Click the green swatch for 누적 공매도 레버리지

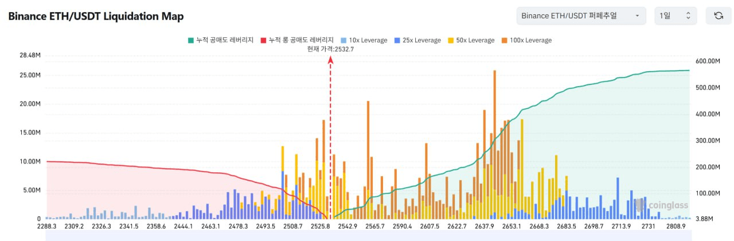[190, 40]
